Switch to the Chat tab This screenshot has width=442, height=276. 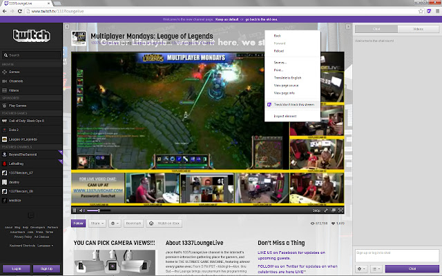point(376,29)
